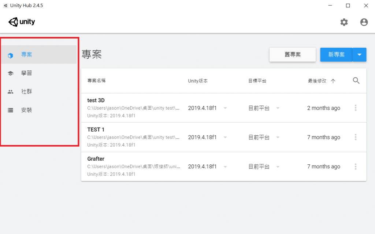Open the project search magnifier icon
375x234 pixels.
point(356,80)
